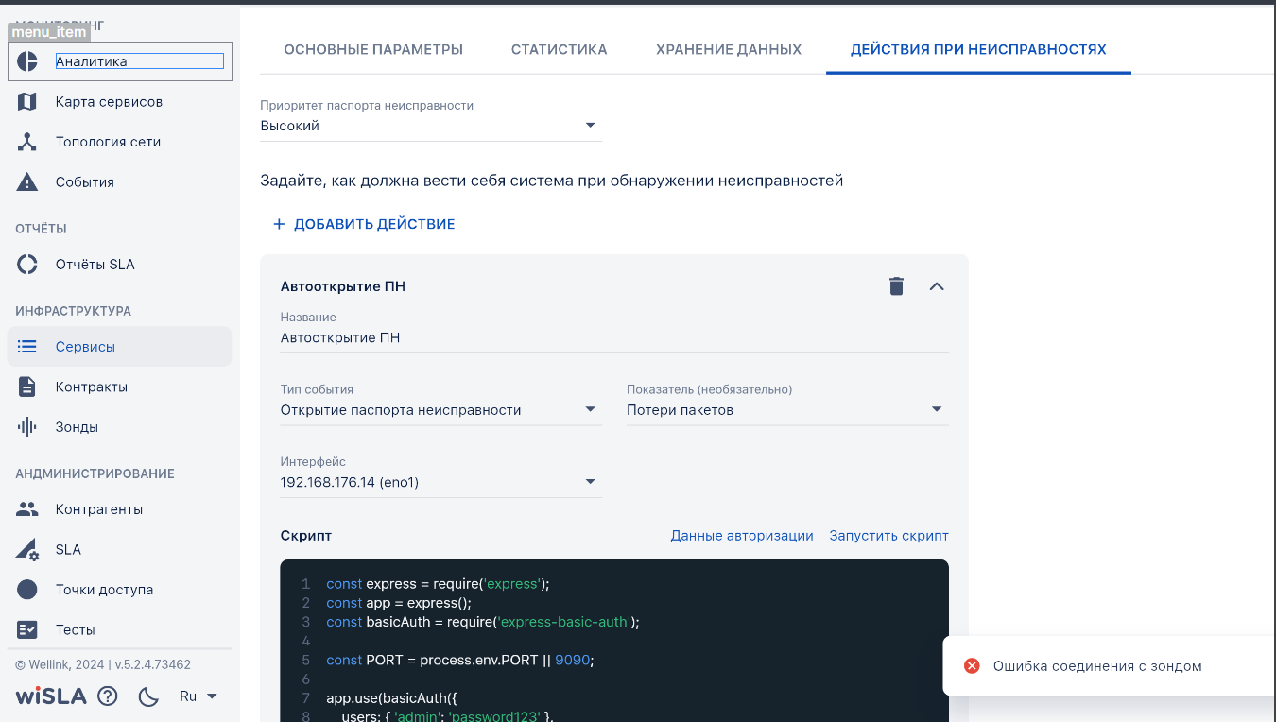The image size is (1276, 722).
Task: Switch to the Основные параметры tab
Action: [373, 49]
